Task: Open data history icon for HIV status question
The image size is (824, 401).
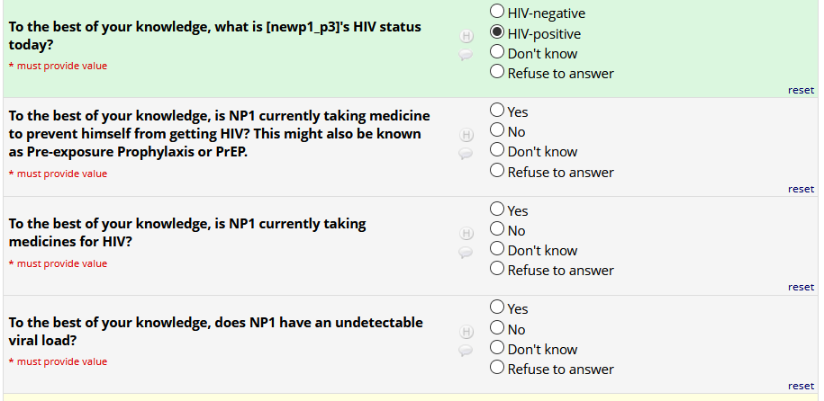Action: click(466, 37)
